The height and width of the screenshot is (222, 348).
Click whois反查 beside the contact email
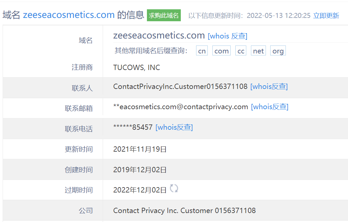click(270, 107)
